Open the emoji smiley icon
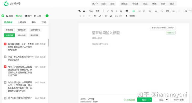The width and height of the screenshot is (192, 103). click(111, 16)
